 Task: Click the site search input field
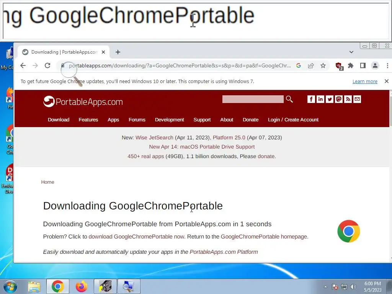[x=253, y=99]
